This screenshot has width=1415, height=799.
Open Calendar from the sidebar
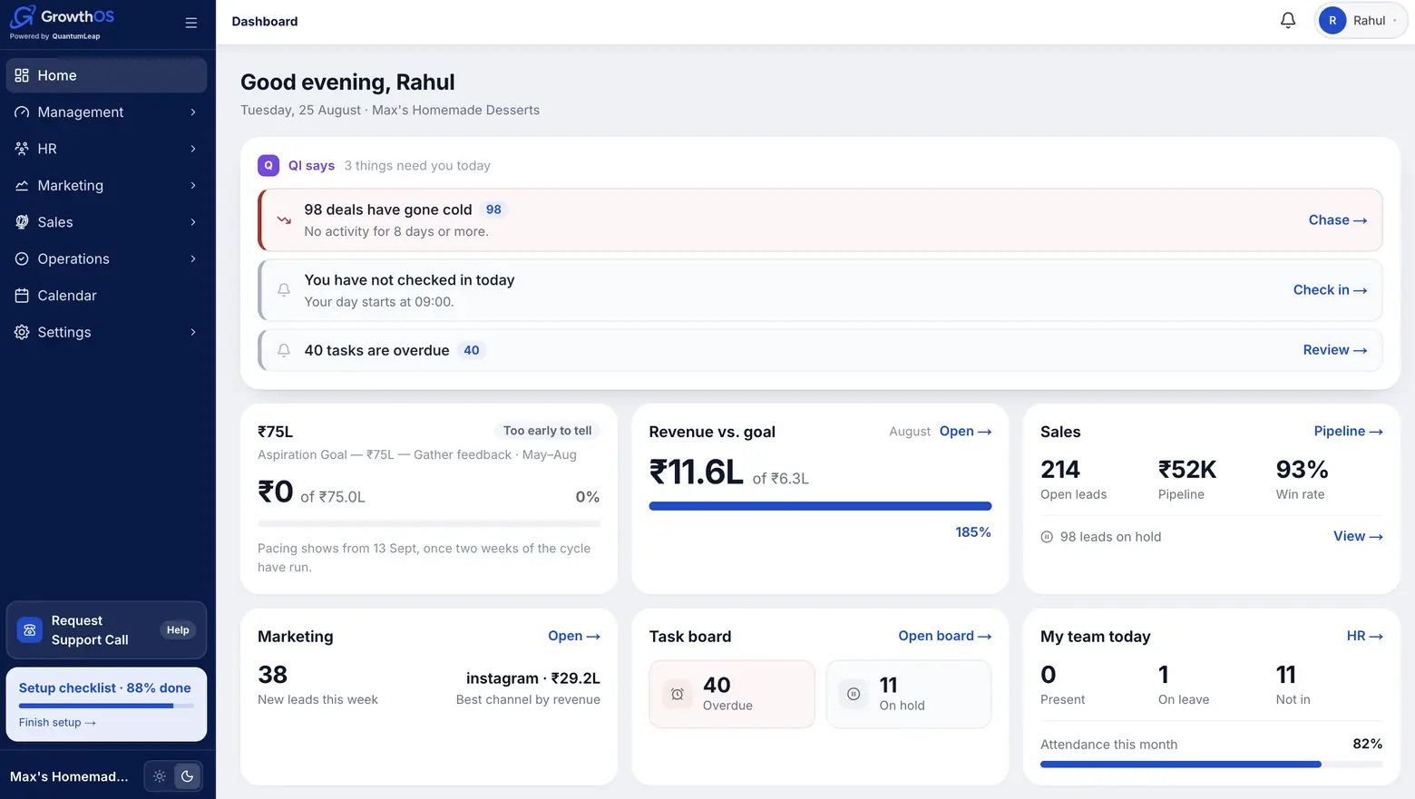pos(106,296)
